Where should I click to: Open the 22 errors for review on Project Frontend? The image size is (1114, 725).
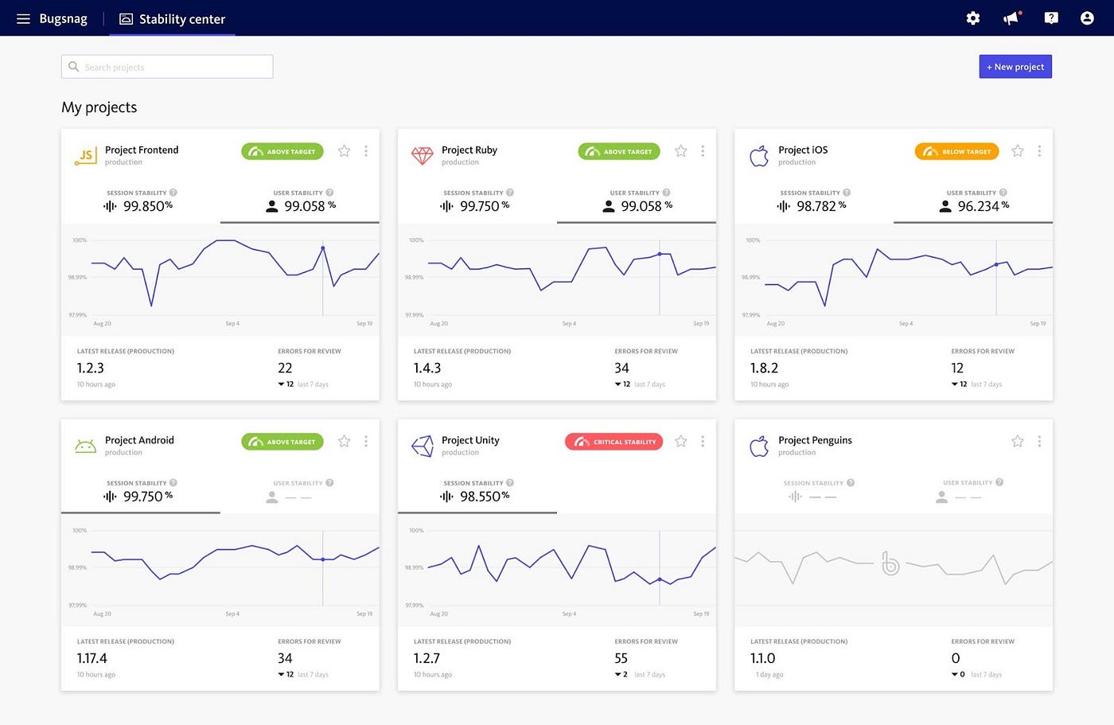(x=285, y=368)
